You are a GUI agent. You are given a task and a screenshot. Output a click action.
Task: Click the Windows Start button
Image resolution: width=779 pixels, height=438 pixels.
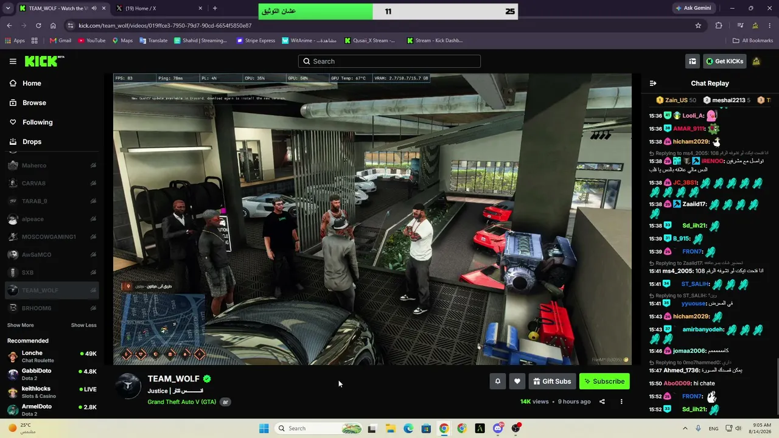(x=264, y=428)
